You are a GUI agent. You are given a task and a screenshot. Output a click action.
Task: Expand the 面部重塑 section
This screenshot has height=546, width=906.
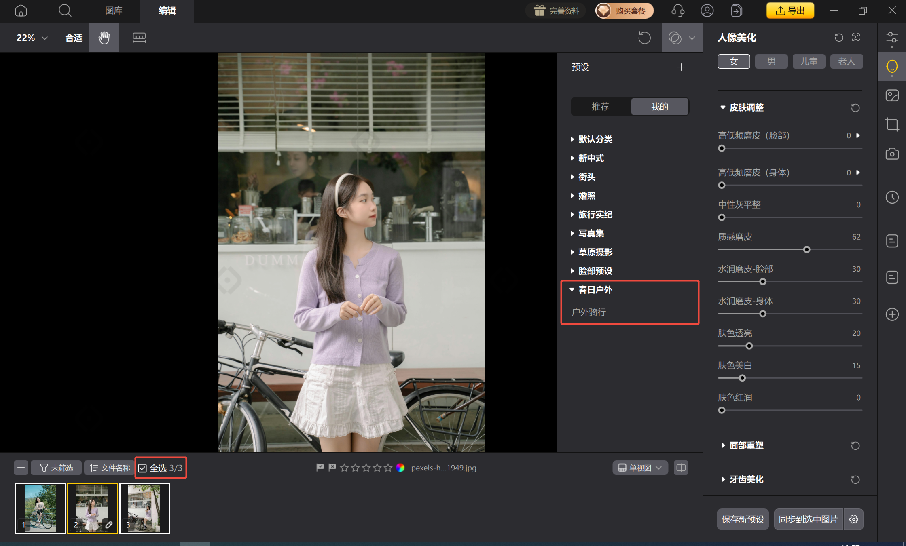click(x=746, y=445)
